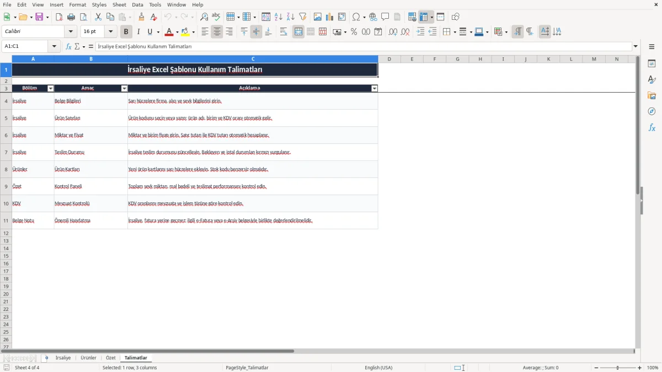Viewport: 662px width, 372px height.
Task: Switch to the Özet sheet tab
Action: point(111,358)
